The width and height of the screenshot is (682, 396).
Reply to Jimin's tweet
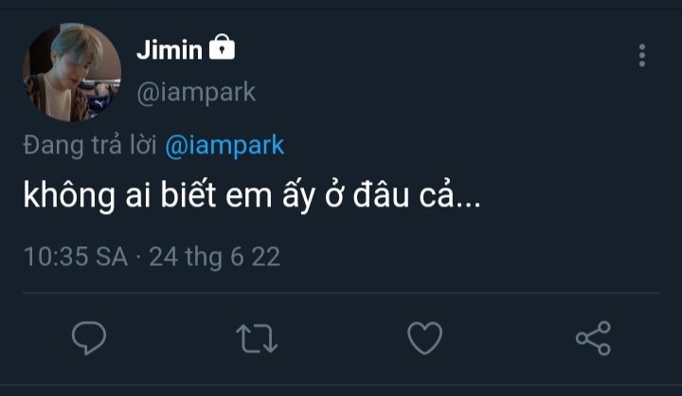[x=88, y=338]
